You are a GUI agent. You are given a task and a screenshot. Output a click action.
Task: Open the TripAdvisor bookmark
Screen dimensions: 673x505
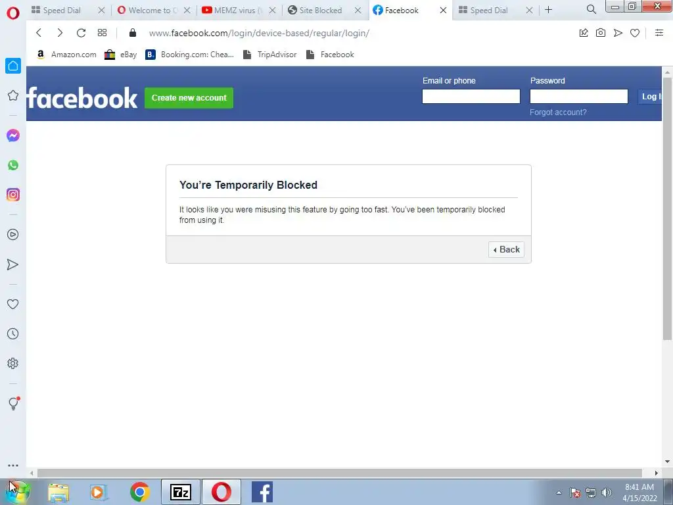pos(270,55)
